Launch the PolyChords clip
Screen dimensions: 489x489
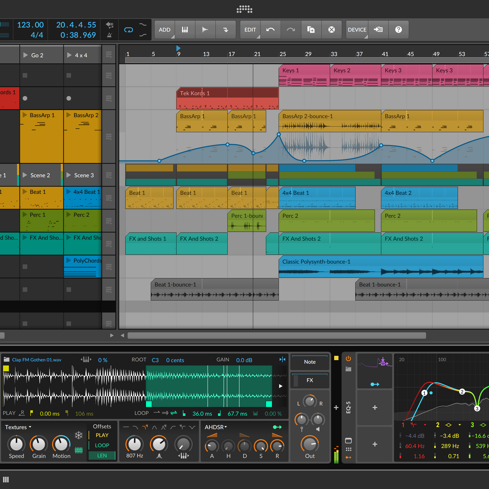pyautogui.click(x=68, y=260)
